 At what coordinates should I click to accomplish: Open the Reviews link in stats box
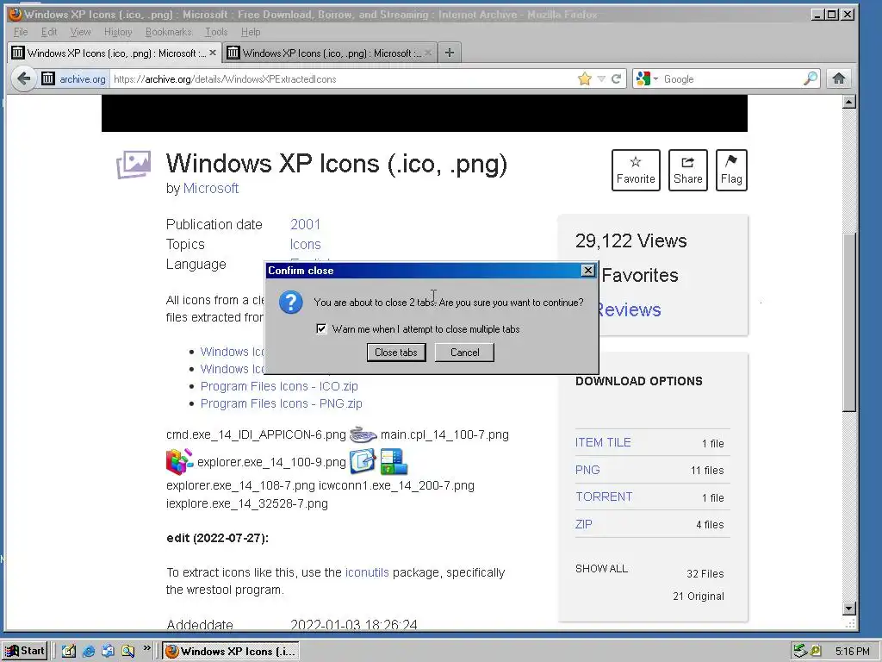[629, 309]
